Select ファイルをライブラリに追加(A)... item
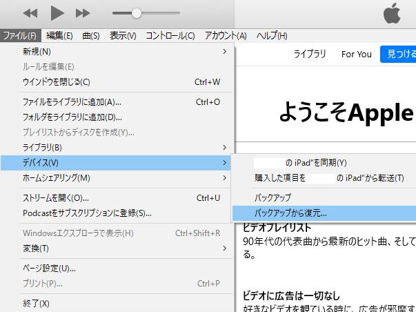 (72, 101)
